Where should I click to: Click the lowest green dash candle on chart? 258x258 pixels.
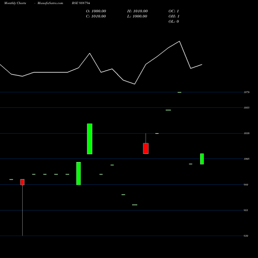click(135, 205)
